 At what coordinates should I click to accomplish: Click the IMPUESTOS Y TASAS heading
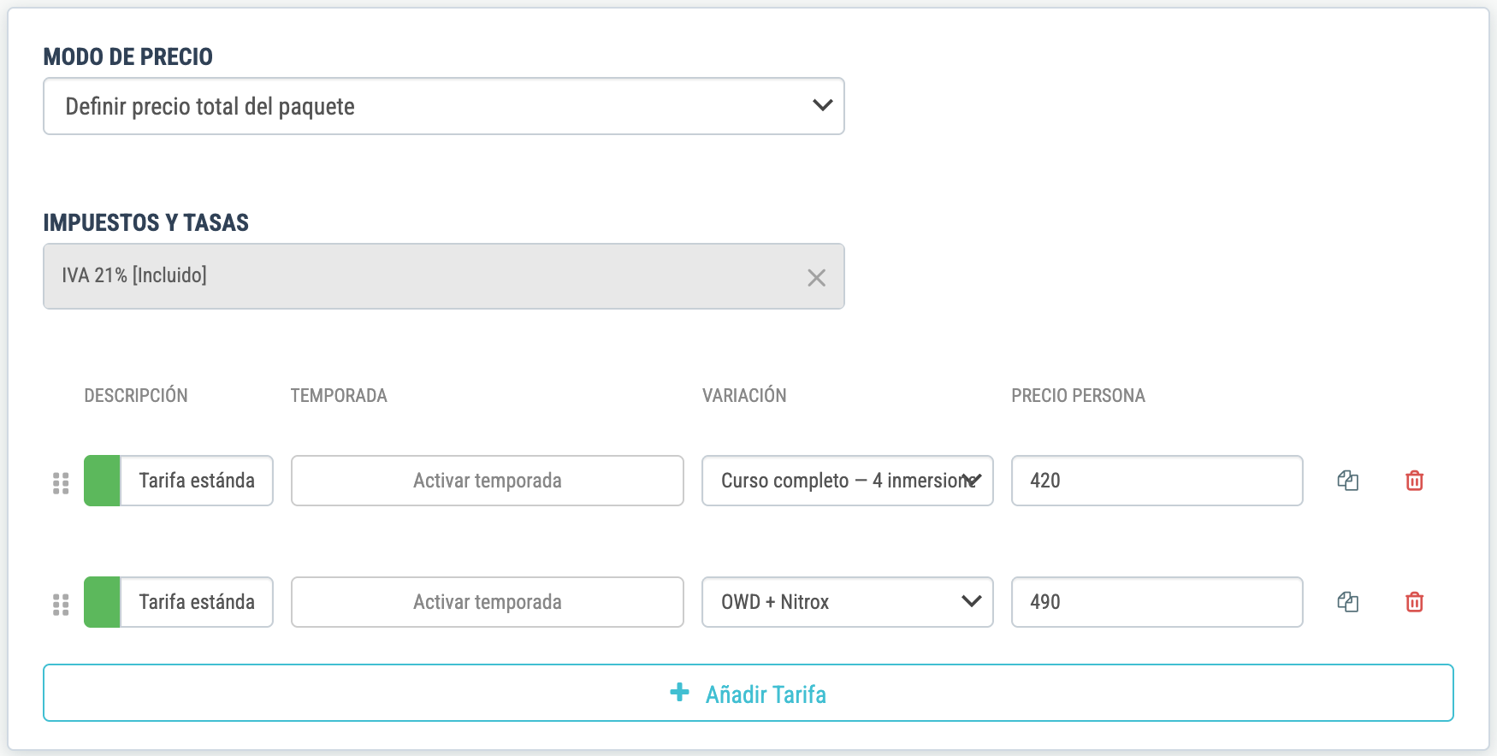tap(146, 223)
